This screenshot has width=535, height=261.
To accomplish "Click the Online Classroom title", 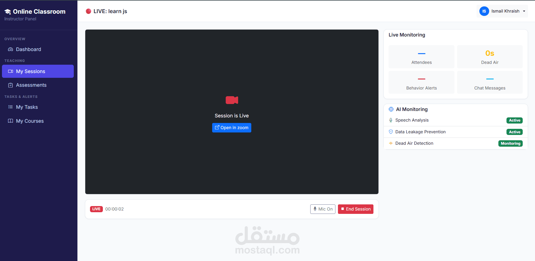I will (x=39, y=11).
